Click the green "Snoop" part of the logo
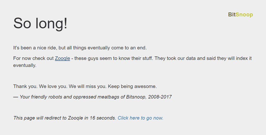 244,15
